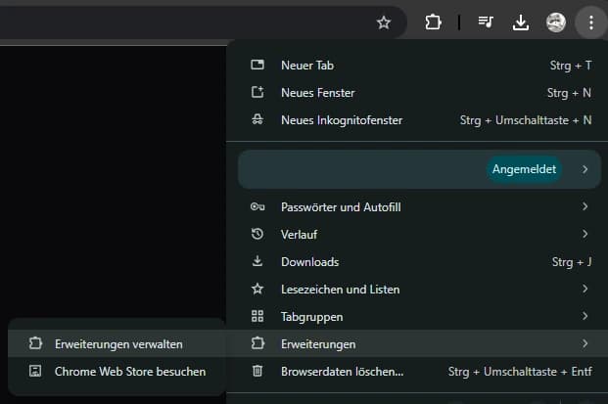
Task: Click the Lesezeichen und Listen label
Action: coord(340,290)
